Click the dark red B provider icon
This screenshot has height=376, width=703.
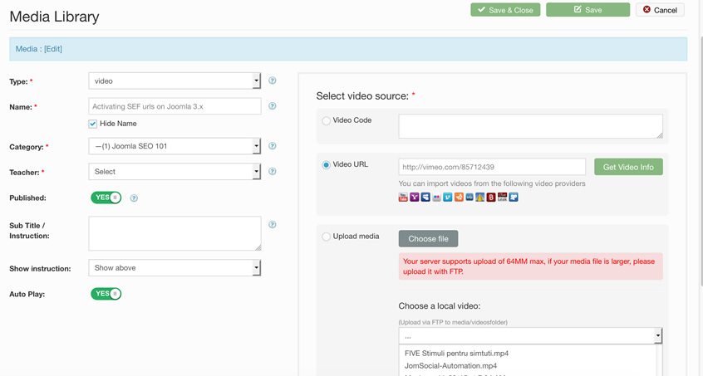click(491, 197)
